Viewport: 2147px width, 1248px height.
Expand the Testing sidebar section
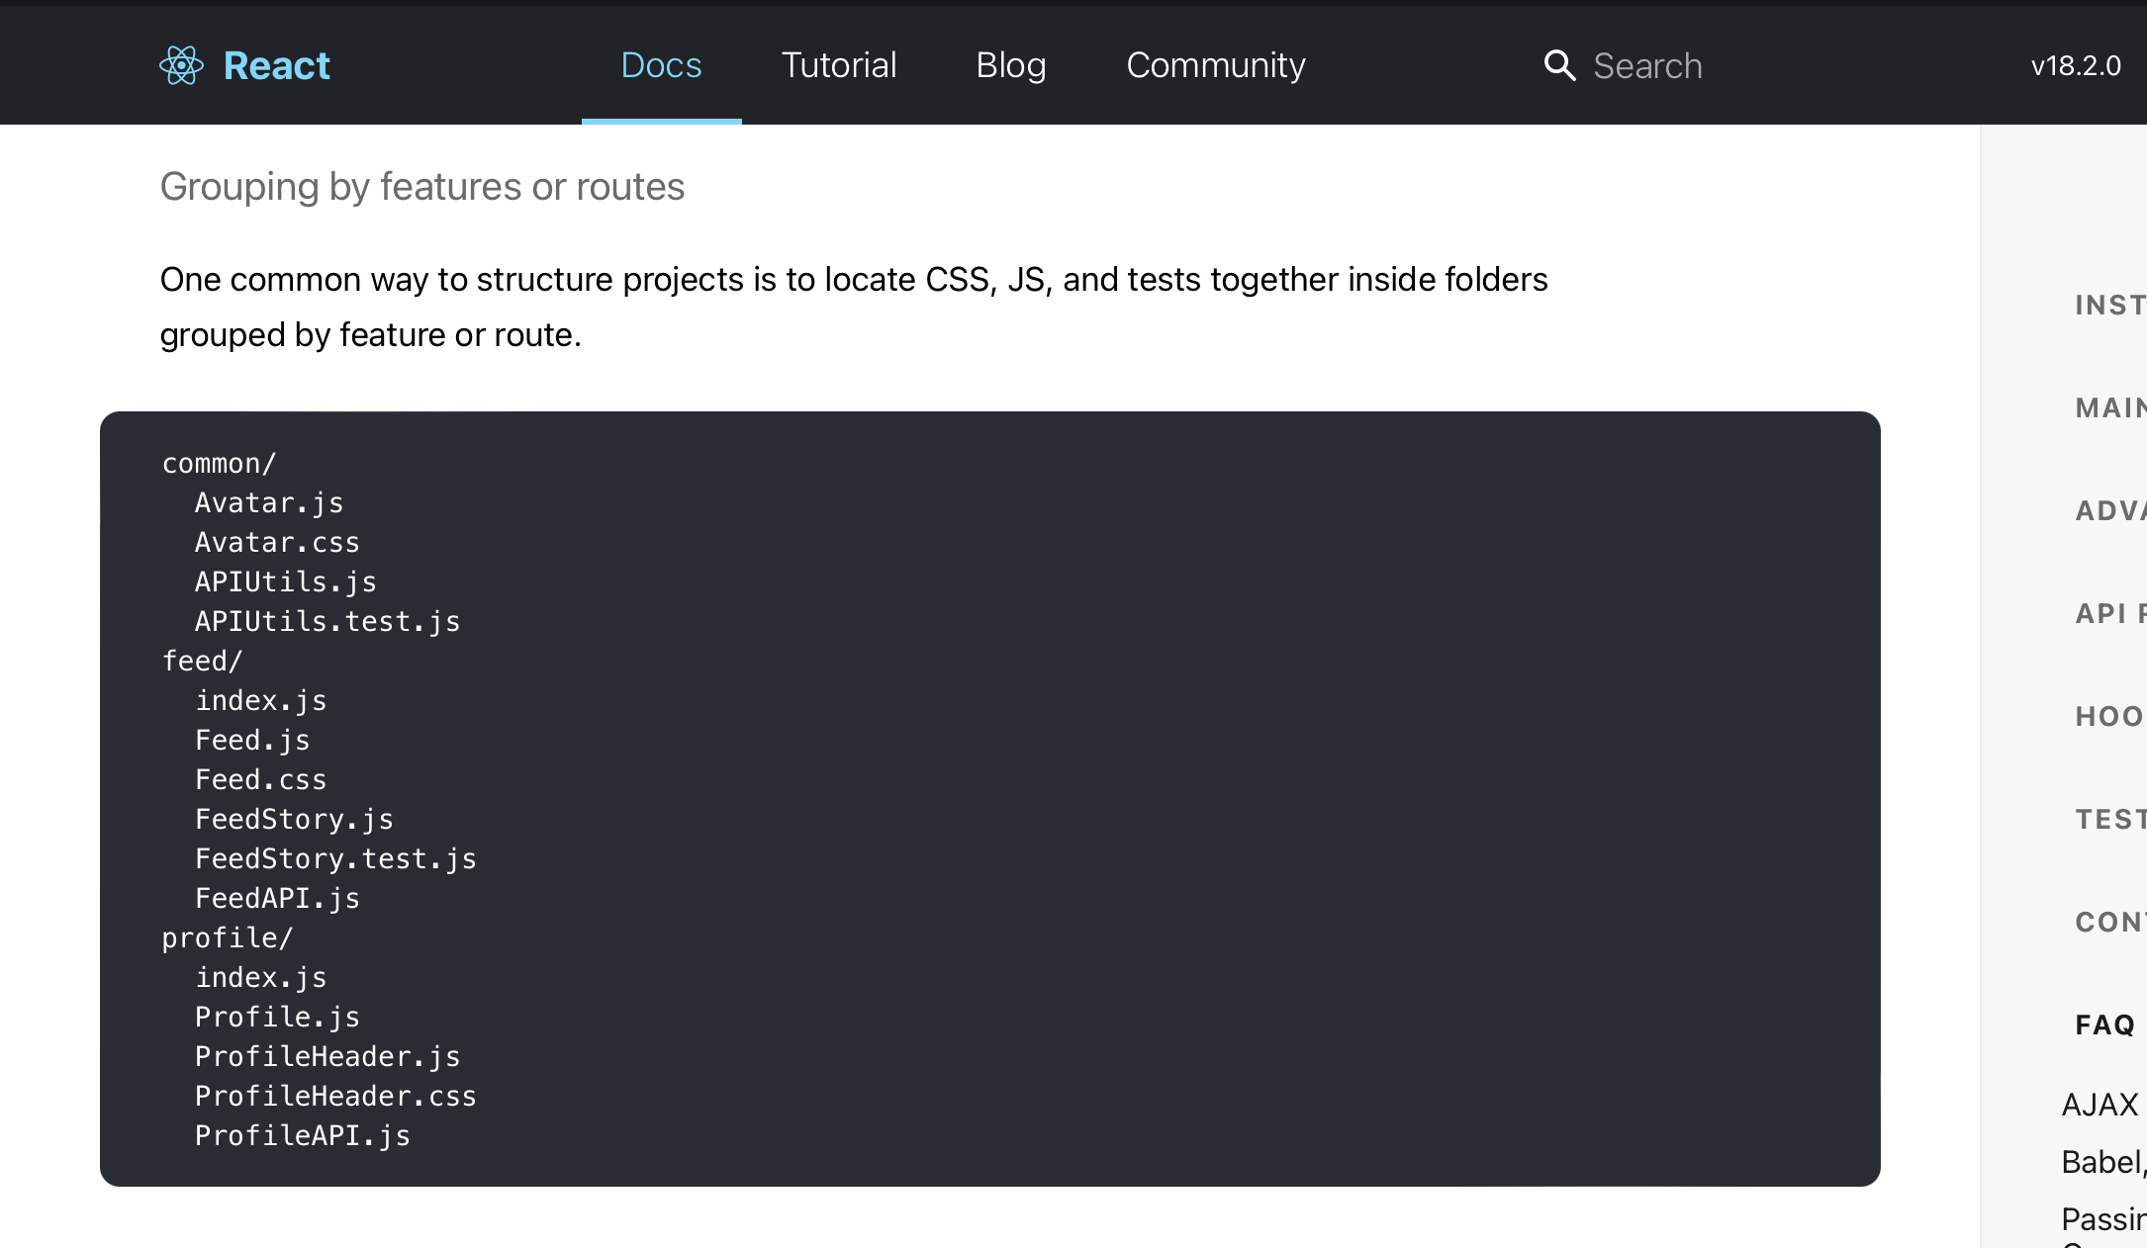coord(2109,819)
